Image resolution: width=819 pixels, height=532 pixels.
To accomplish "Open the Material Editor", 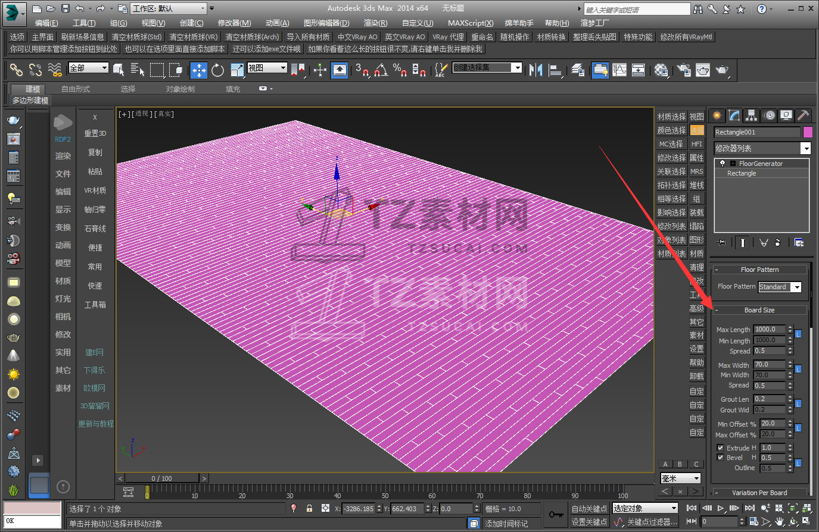I will point(661,70).
